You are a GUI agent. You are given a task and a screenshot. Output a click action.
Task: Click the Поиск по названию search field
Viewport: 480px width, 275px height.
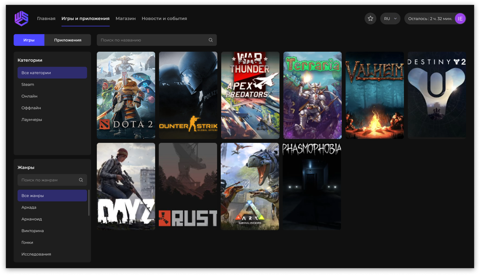(157, 40)
